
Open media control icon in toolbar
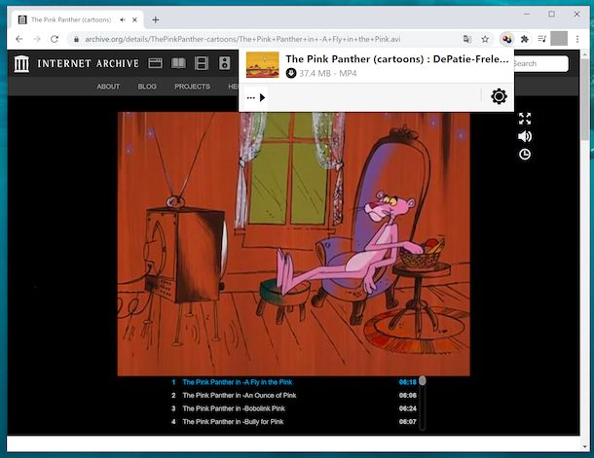click(x=542, y=39)
